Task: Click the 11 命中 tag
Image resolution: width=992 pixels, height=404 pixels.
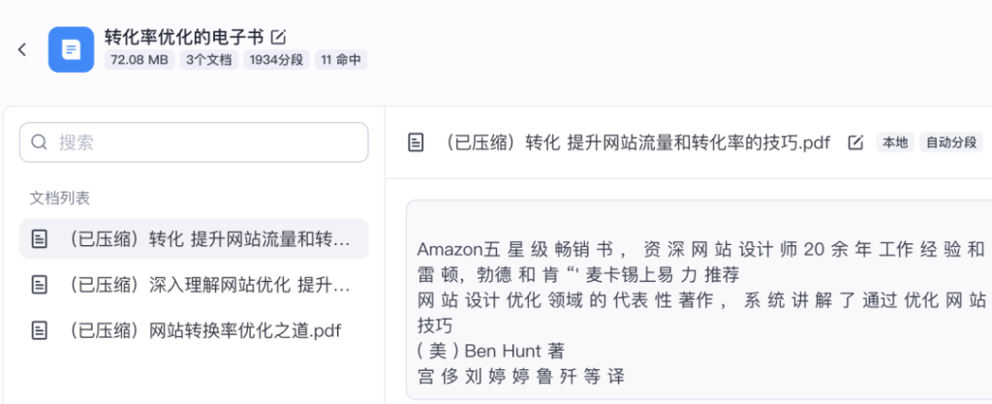Action: click(x=341, y=60)
